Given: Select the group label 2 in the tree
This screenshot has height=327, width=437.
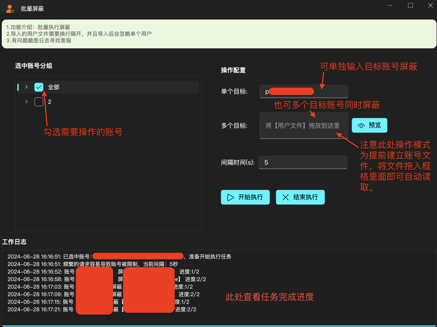Looking at the screenshot, I should 50,102.
